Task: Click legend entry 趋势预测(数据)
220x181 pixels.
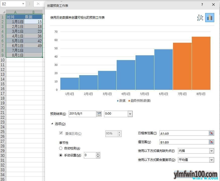Action: pyautogui.click(x=140, y=101)
